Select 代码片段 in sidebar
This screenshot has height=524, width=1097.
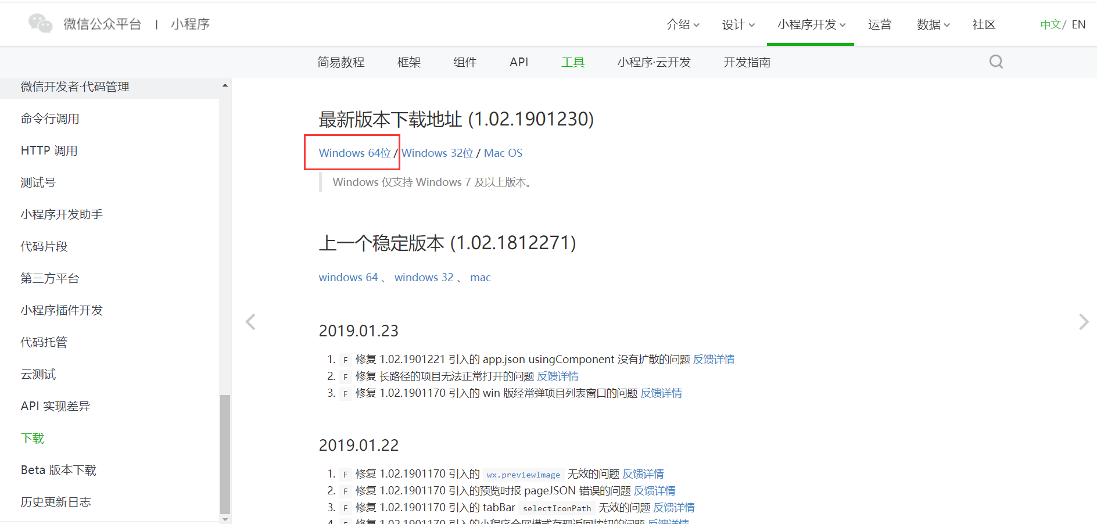[44, 246]
